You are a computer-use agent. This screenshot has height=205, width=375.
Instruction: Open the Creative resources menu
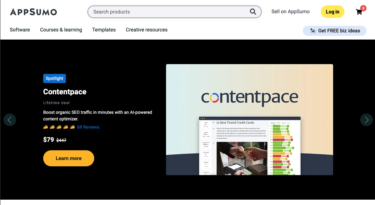tap(147, 30)
